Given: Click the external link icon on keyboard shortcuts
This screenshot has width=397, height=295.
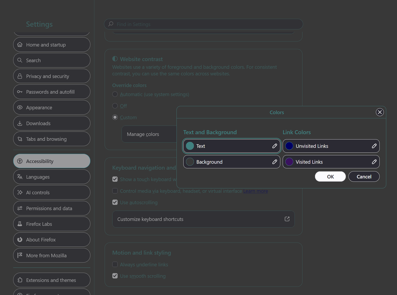Looking at the screenshot, I should [287, 219].
